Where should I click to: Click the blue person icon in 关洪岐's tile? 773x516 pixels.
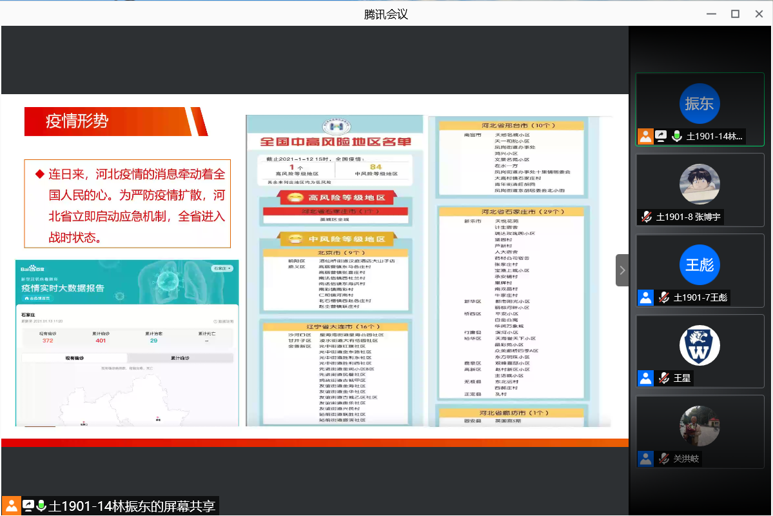tap(645, 459)
